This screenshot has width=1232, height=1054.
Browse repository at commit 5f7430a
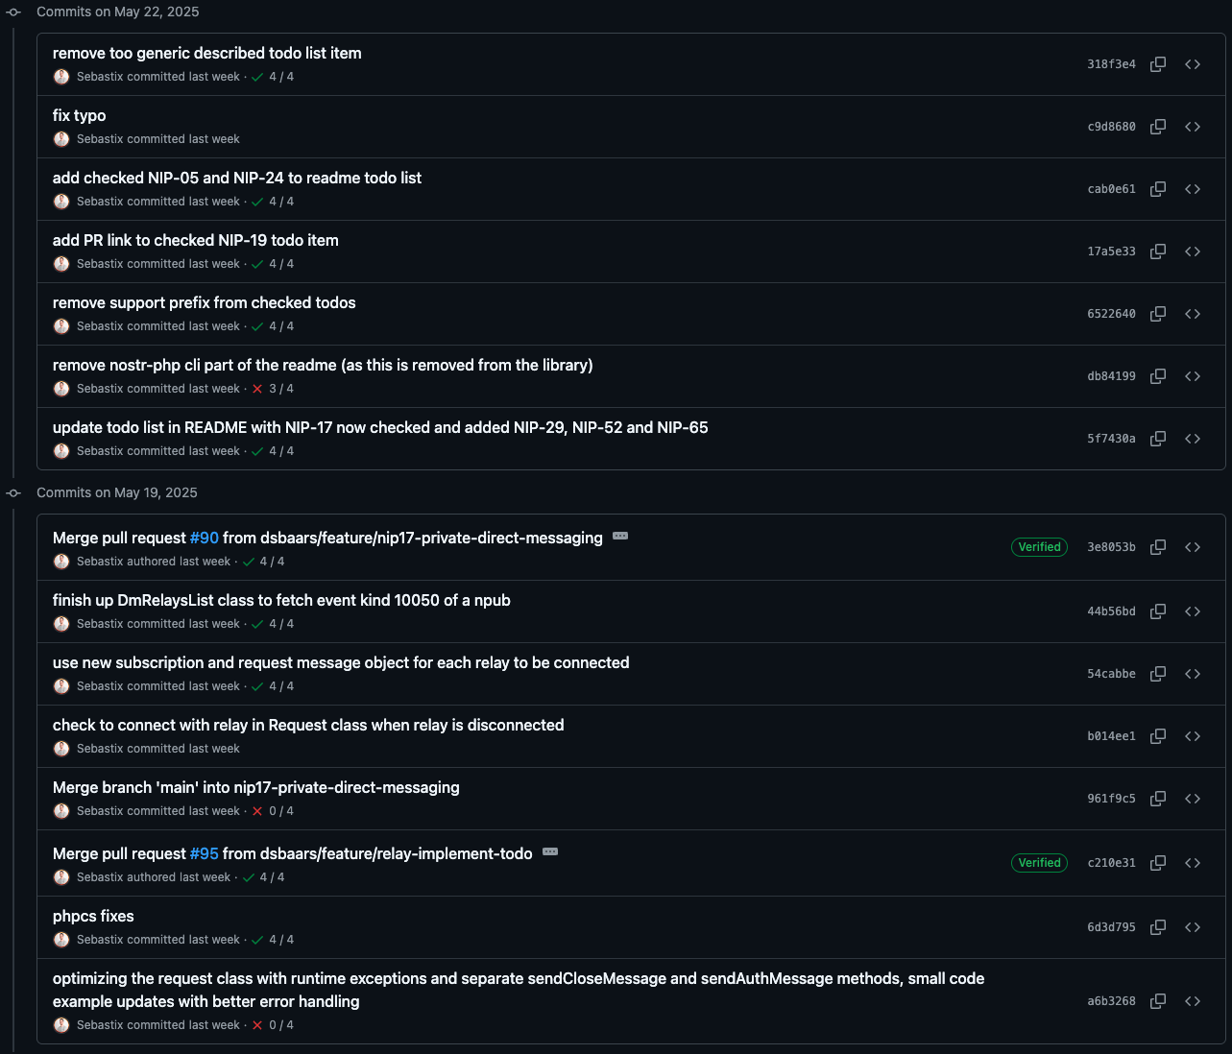(1193, 439)
